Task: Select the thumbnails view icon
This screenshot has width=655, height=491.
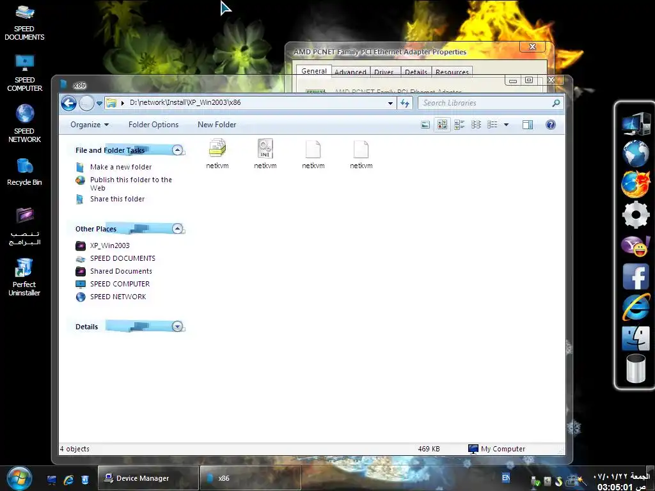Action: (443, 125)
